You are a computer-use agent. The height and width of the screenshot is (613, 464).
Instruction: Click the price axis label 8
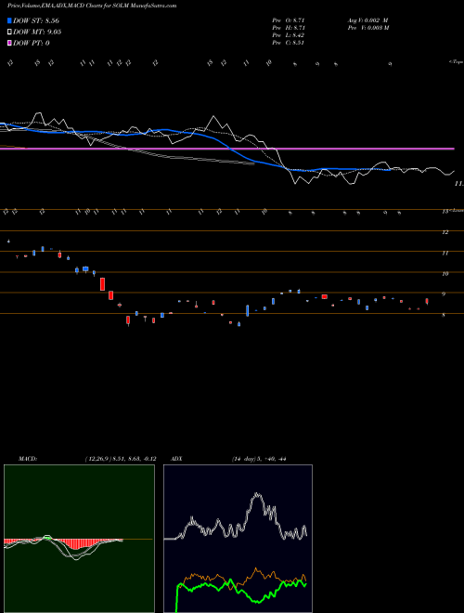coord(444,315)
